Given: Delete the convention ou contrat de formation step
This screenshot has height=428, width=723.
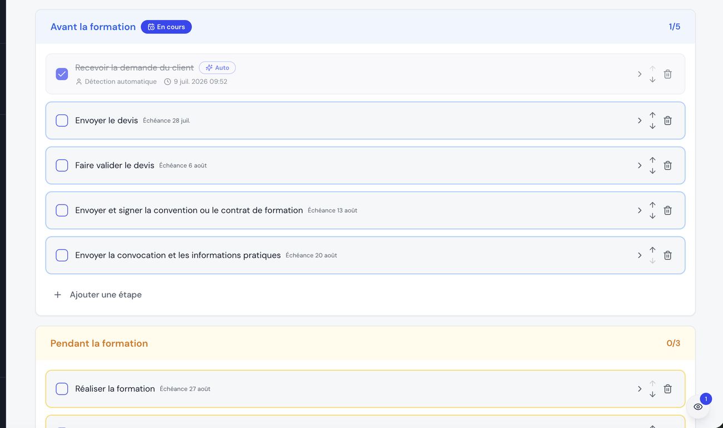Looking at the screenshot, I should tap(668, 211).
